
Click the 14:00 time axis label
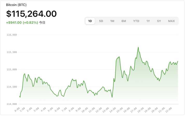[113, 110]
